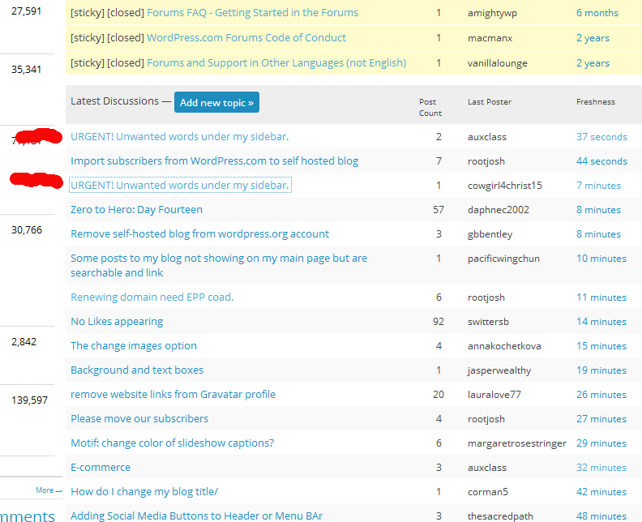The height and width of the screenshot is (522, 642).
Task: Open Forums and Support in Other Languages
Action: pos(276,62)
